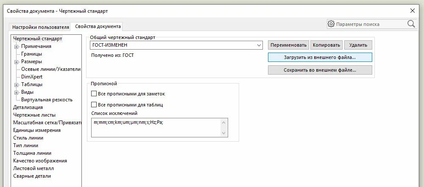Enable all uppercase for notes checkbox
The image size is (424, 187).
[94, 94]
